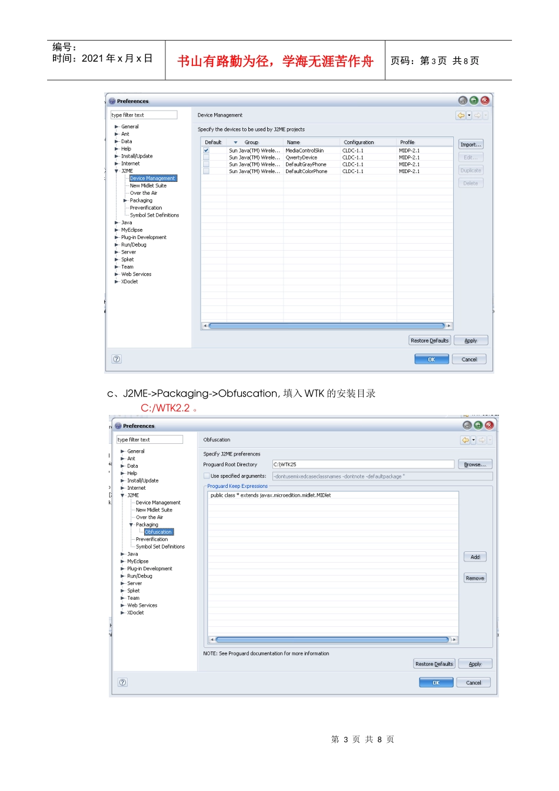
Task: Click help icon in Device Management dialog
Action: 117,359
